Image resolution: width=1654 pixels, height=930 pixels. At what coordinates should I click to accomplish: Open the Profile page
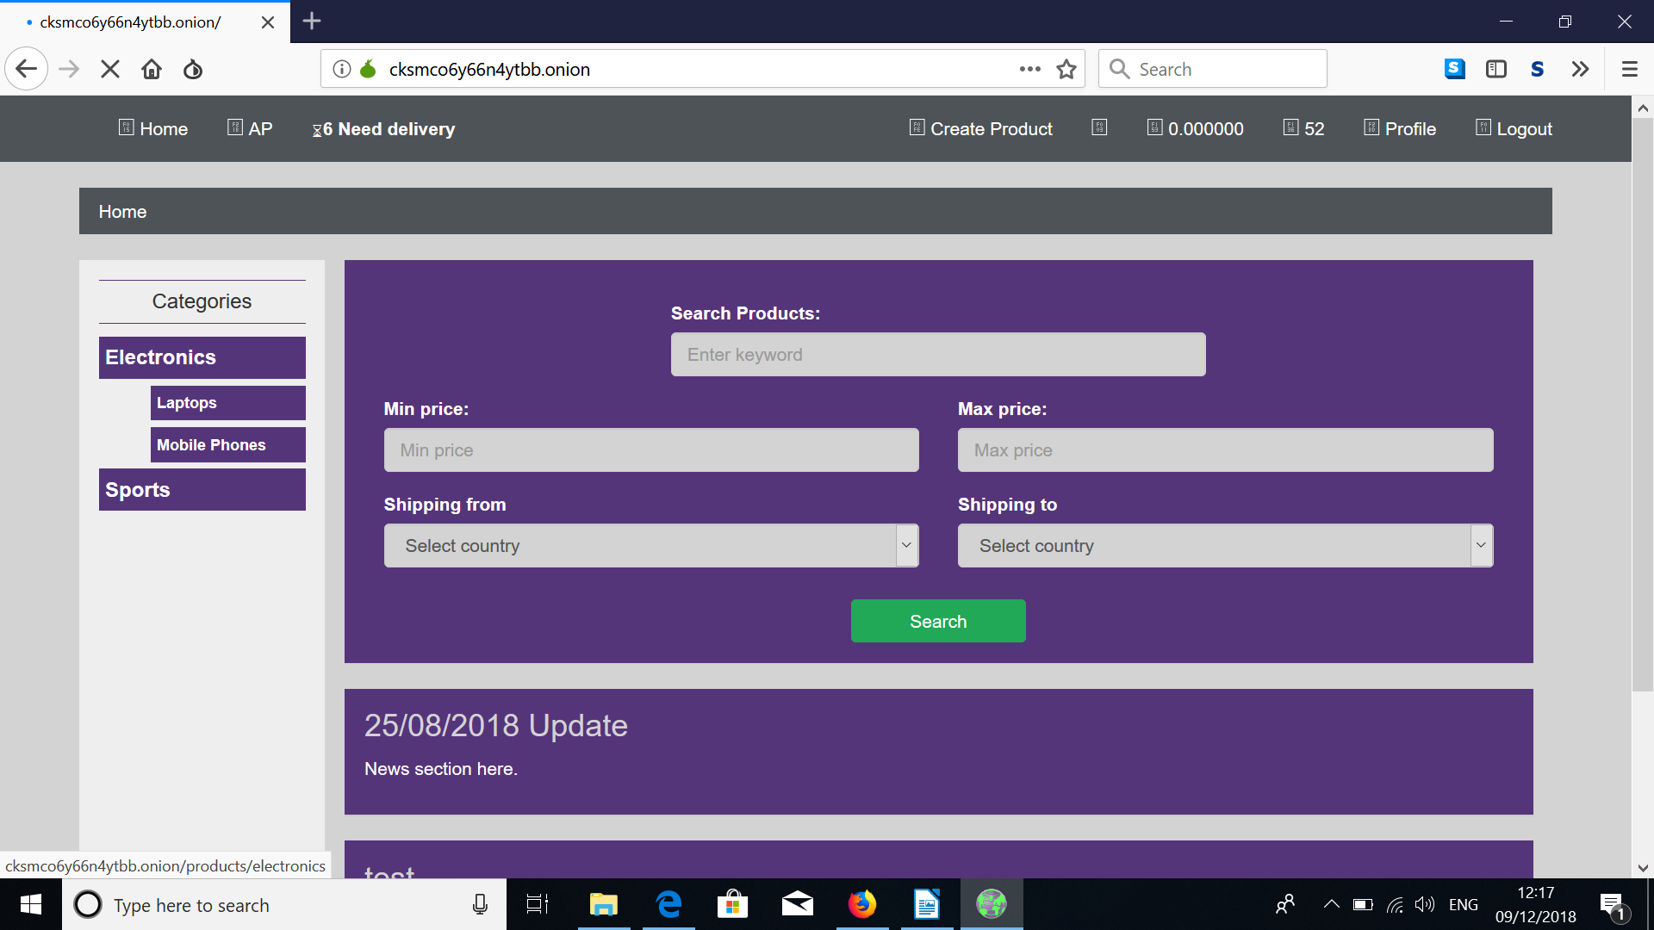(x=1400, y=128)
